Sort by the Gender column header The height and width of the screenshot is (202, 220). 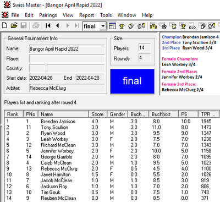tap(118, 114)
